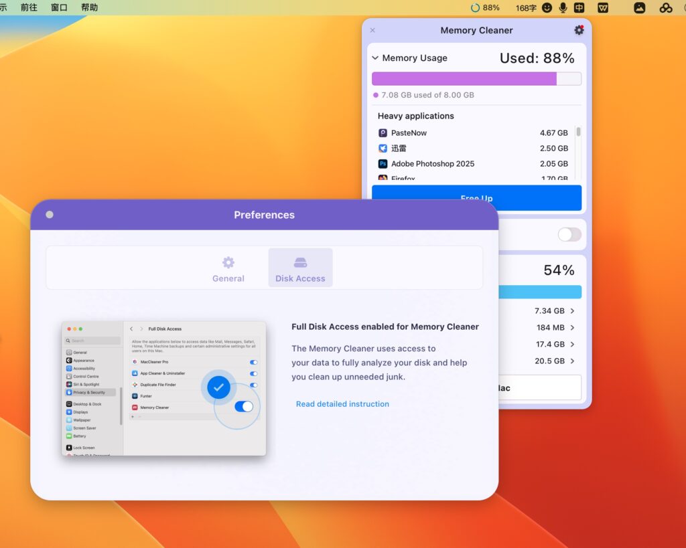Click the Adobe Photoshop 2025 app icon
This screenshot has width=686, height=548.
(383, 163)
